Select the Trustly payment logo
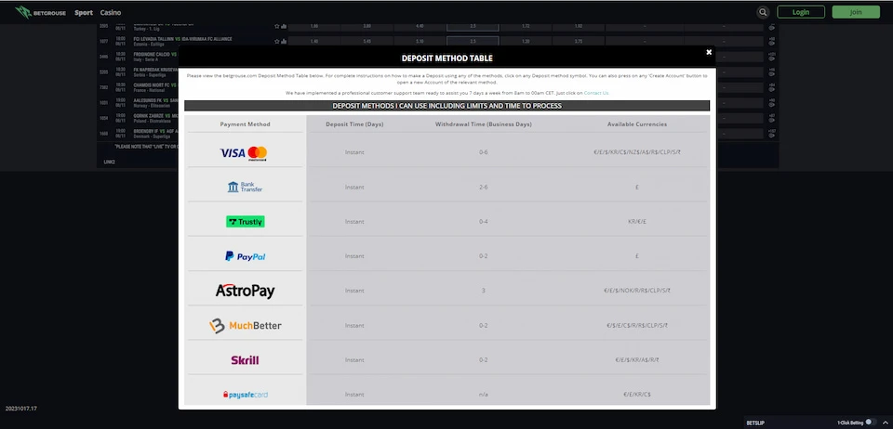This screenshot has height=429, width=893. point(245,222)
